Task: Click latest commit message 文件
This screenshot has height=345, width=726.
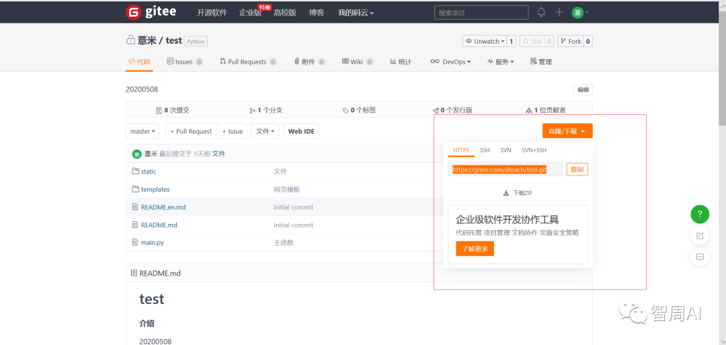Action: click(218, 154)
